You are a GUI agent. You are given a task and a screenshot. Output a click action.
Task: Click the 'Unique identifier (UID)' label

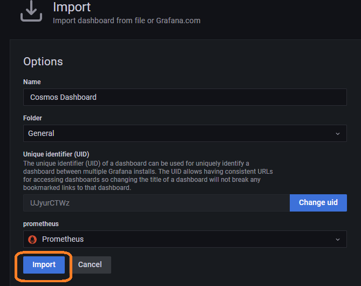pyautogui.click(x=56, y=154)
